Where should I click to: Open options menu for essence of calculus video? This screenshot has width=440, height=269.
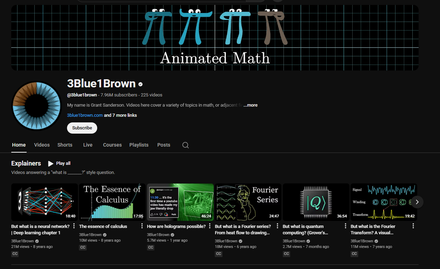coord(142,226)
